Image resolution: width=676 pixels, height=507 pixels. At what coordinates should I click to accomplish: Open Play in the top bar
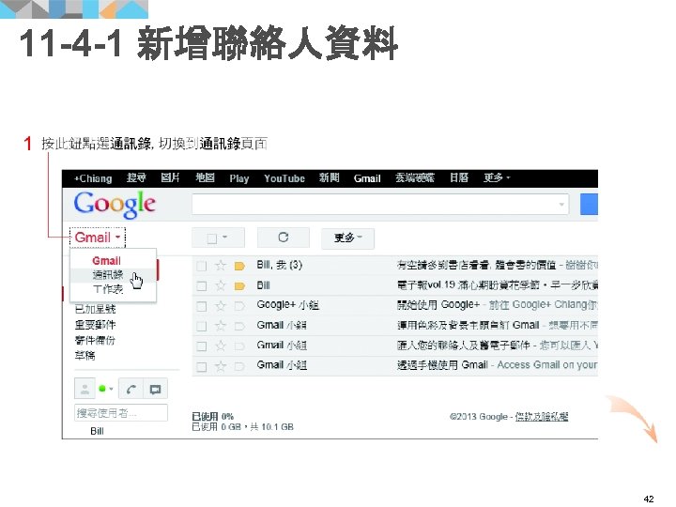pyautogui.click(x=239, y=178)
